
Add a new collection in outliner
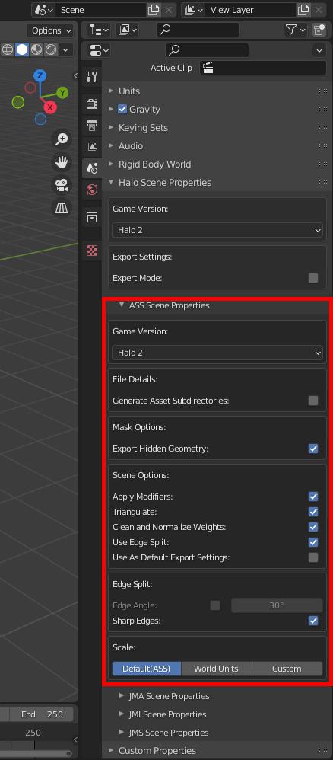tap(319, 30)
